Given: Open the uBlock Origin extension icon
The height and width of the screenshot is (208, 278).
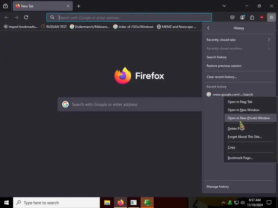Looking at the screenshot, I should [x=262, y=17].
